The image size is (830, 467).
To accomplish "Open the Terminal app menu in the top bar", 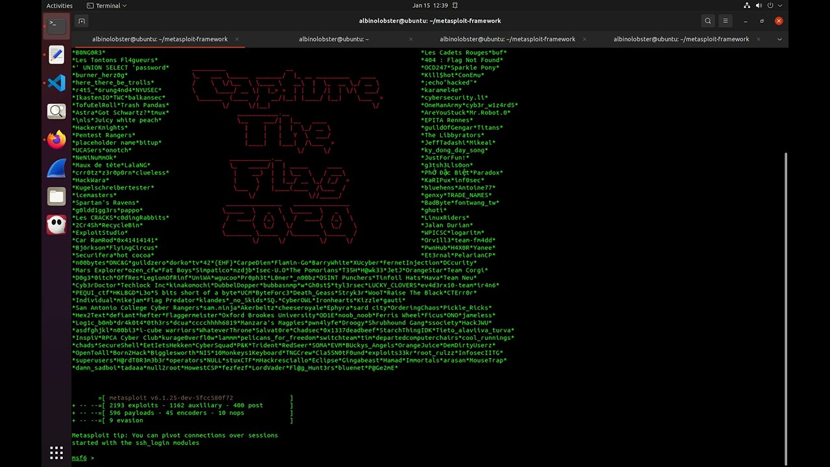I will pyautogui.click(x=107, y=5).
